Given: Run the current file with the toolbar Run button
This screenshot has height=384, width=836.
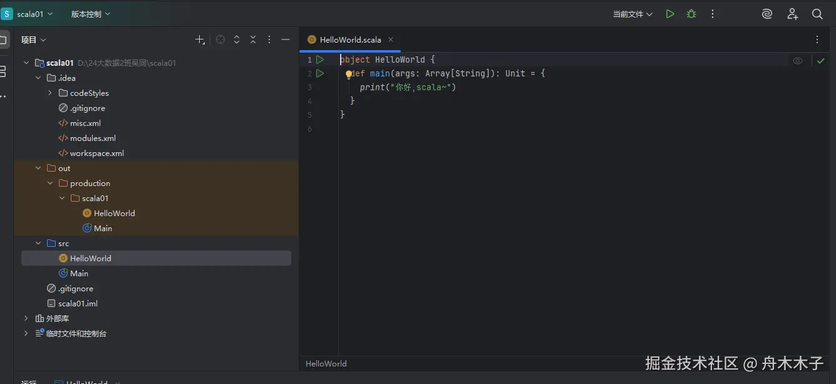Looking at the screenshot, I should (x=670, y=14).
